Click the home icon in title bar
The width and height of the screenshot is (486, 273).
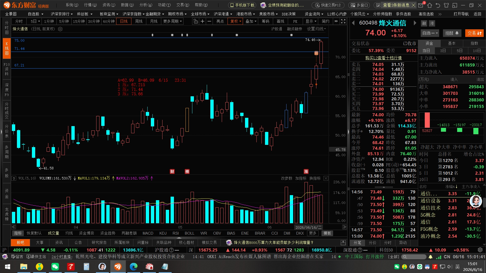click(x=430, y=5)
